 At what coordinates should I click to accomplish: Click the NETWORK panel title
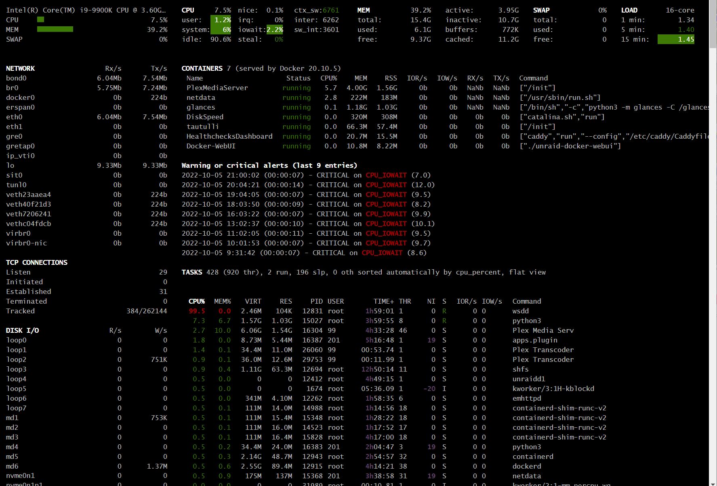[x=20, y=68]
